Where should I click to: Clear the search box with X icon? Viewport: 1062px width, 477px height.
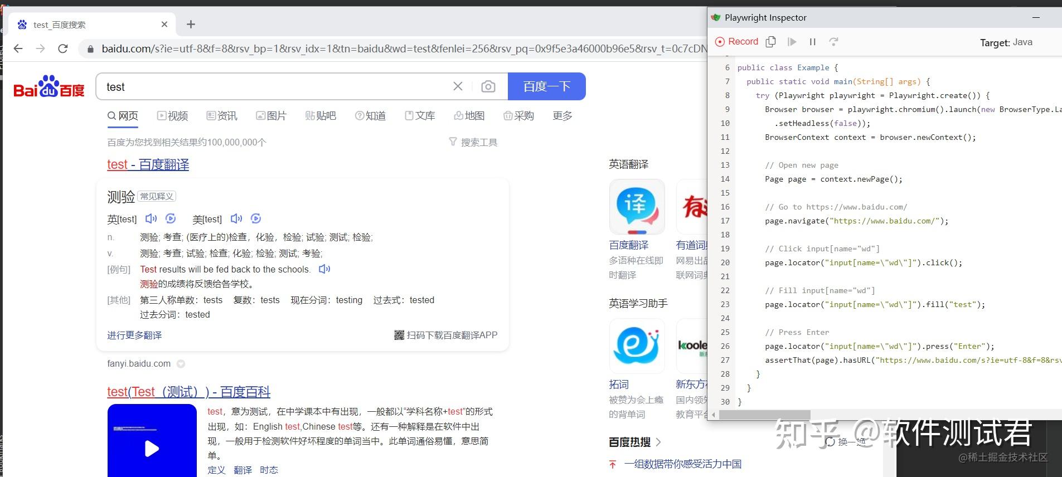pos(458,86)
